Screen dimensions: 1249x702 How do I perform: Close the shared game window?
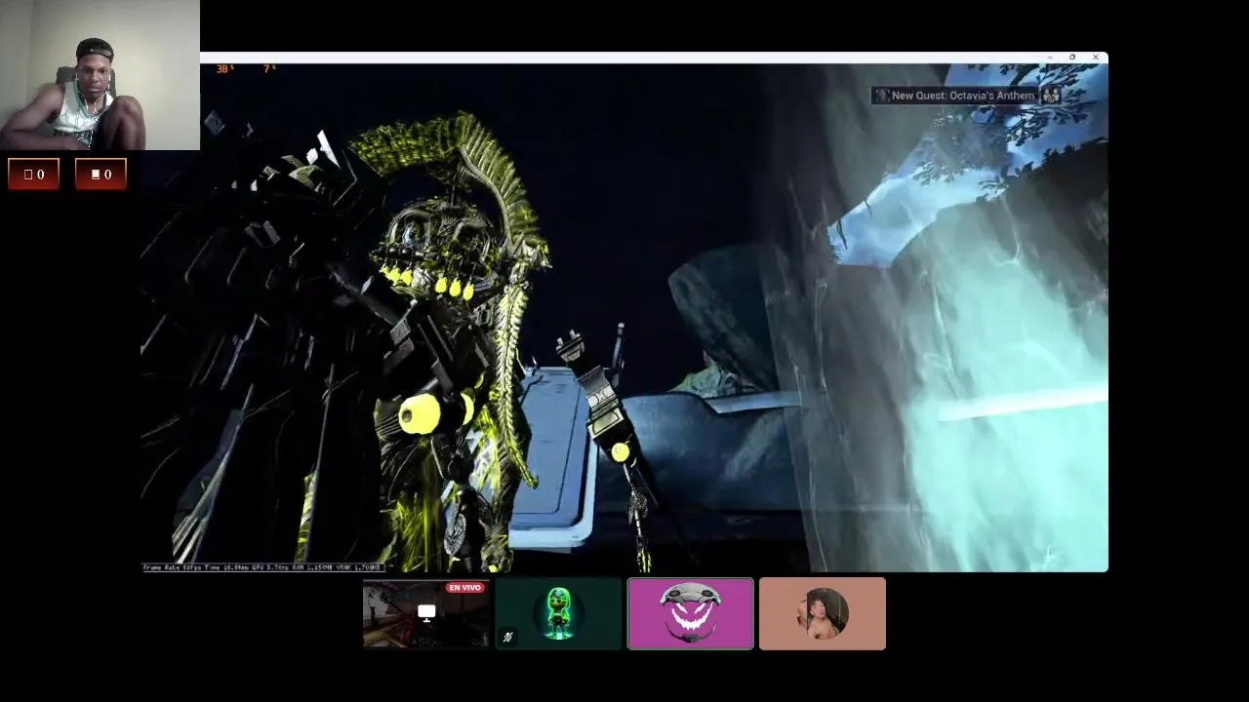click(x=1096, y=58)
